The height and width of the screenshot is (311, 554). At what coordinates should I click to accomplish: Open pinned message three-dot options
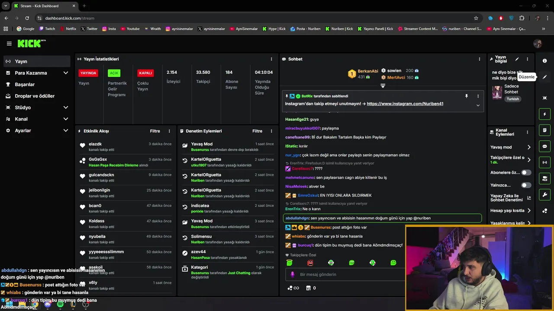pyautogui.click(x=478, y=96)
